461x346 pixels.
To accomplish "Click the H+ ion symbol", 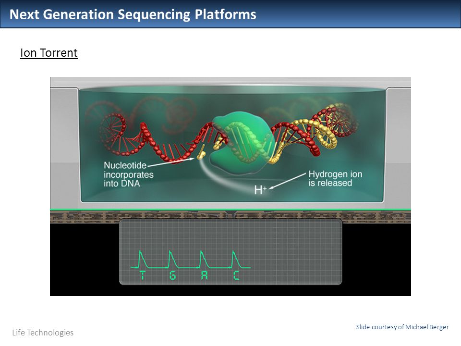I will click(x=260, y=190).
